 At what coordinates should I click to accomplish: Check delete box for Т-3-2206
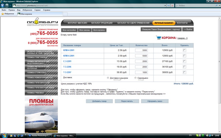tap(185, 67)
